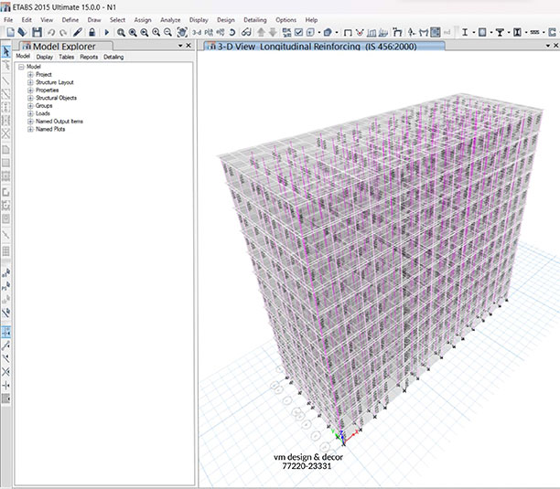Open the Model Explorer panel options dropdown arrow

(x=178, y=44)
